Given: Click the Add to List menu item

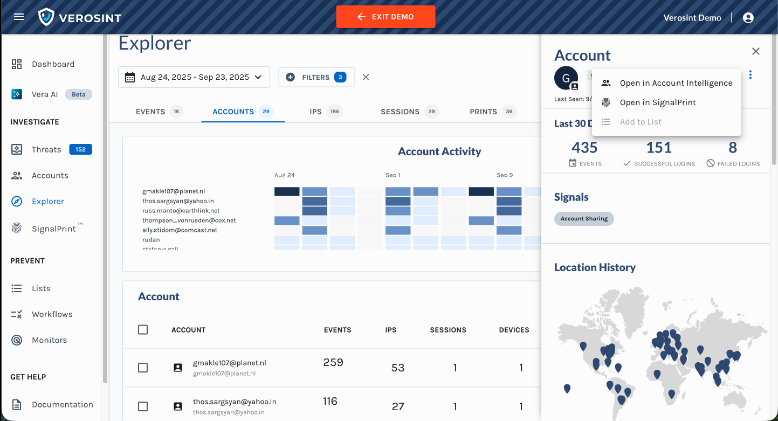Looking at the screenshot, I should coord(666,122).
